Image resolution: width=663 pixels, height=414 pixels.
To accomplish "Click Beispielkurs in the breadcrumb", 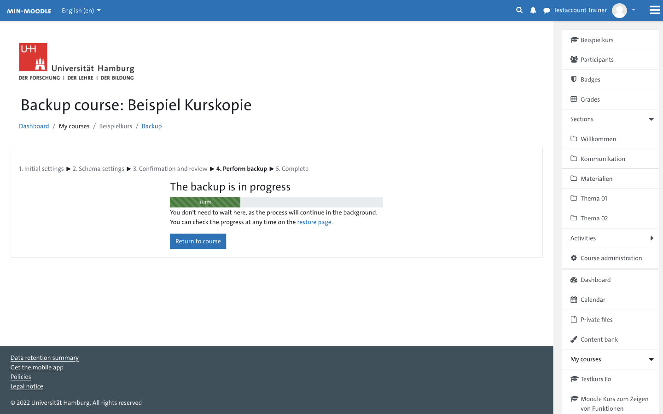I will click(x=116, y=126).
